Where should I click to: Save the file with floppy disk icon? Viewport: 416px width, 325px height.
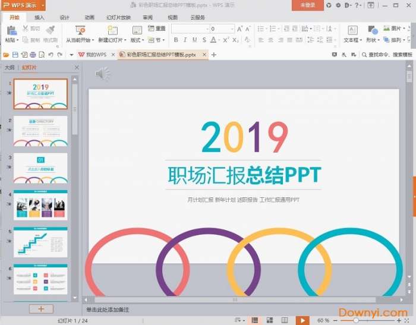(15, 55)
